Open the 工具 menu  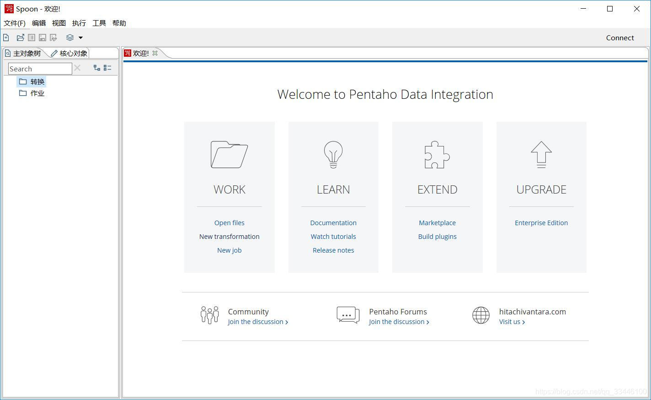click(x=99, y=23)
